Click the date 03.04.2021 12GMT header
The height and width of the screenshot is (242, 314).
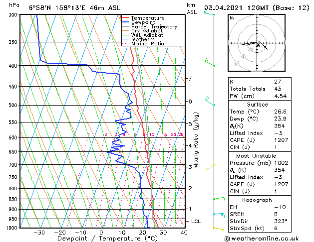tap(257, 8)
